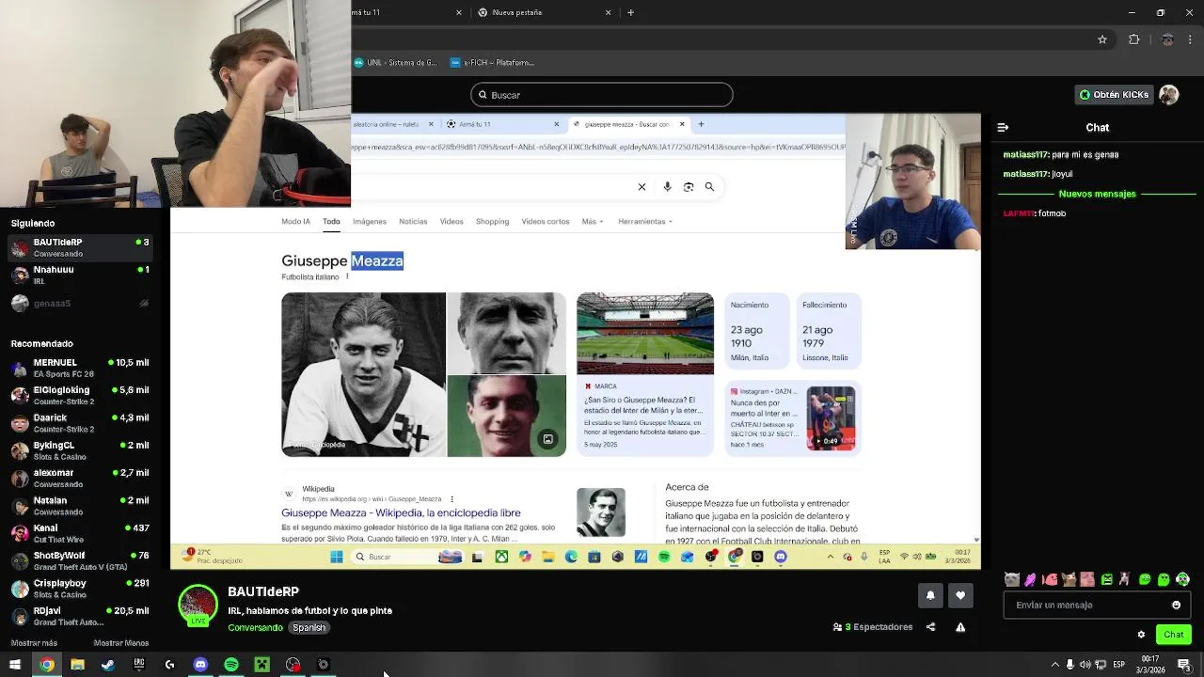Open chat settings gear icon
1204x677 pixels.
point(1141,635)
